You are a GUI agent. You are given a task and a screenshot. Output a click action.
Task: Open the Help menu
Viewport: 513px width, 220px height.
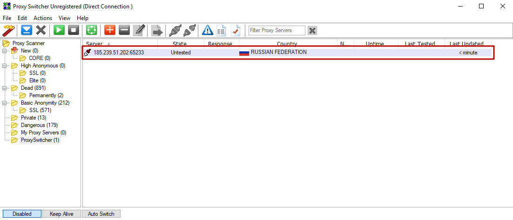82,18
